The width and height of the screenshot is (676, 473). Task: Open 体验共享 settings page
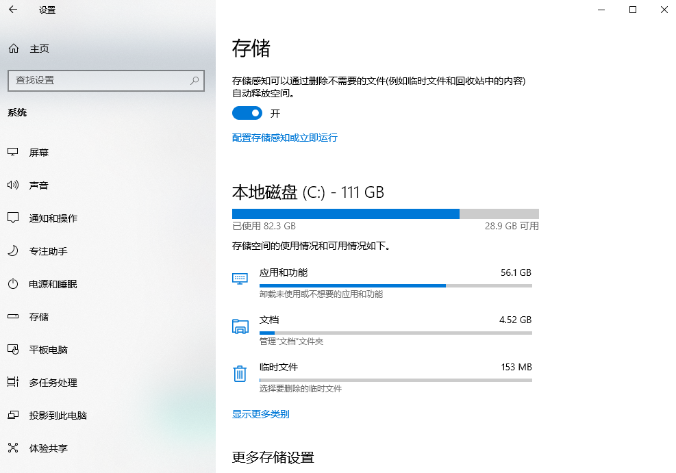click(108, 448)
